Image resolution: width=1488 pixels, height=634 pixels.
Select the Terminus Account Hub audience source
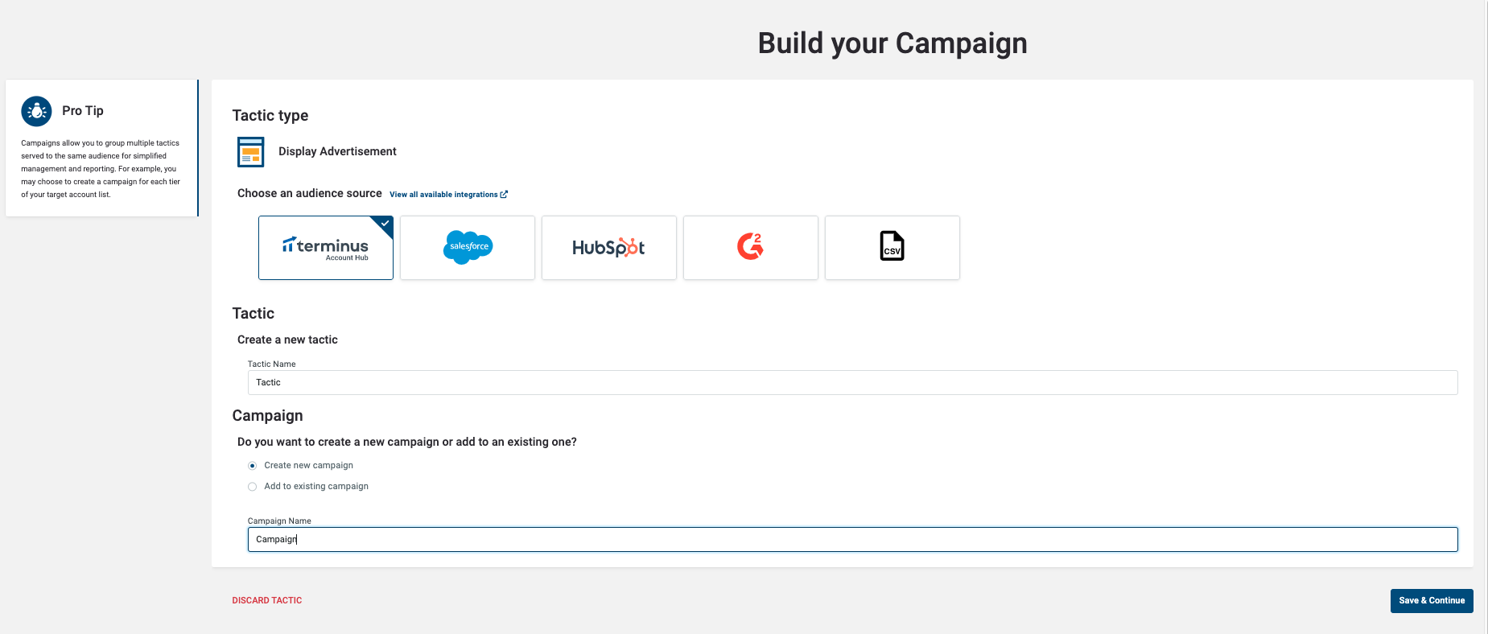point(326,248)
